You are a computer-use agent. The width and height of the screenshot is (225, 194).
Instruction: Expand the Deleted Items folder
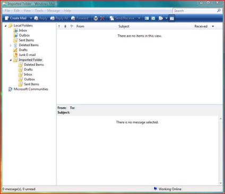point(11,45)
